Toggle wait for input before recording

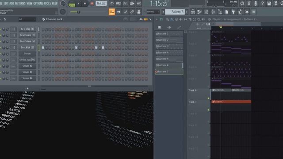[119, 3]
